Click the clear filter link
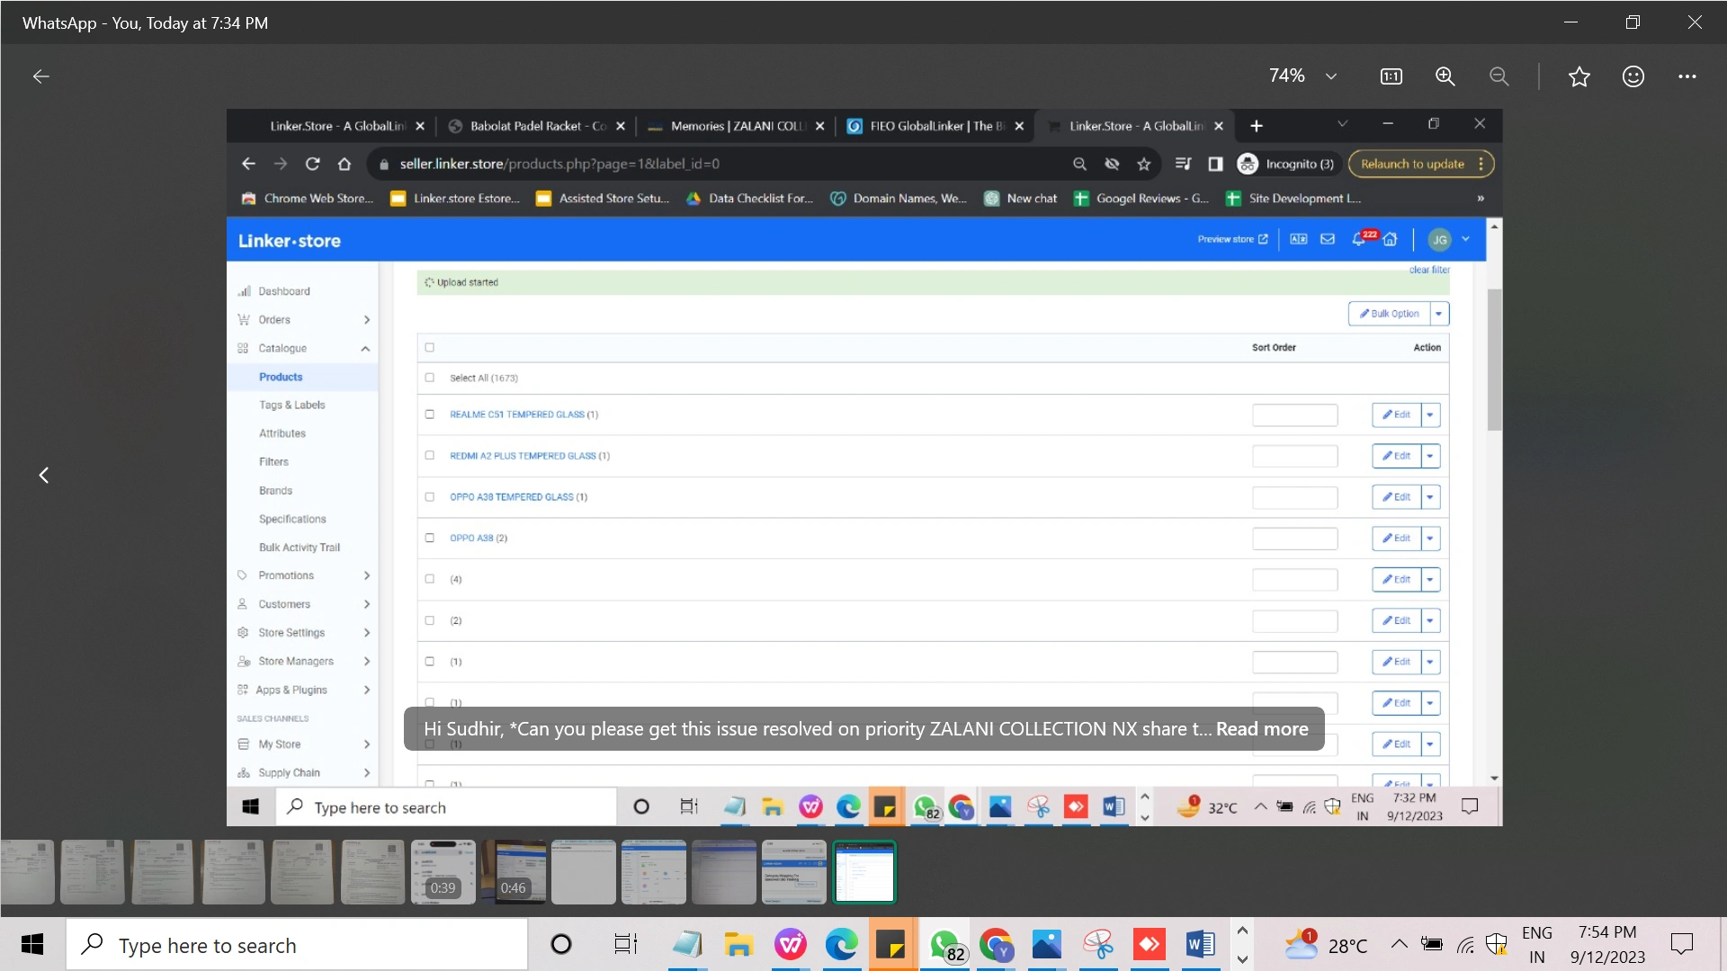Screen dimensions: 1727x971 pos(1429,270)
